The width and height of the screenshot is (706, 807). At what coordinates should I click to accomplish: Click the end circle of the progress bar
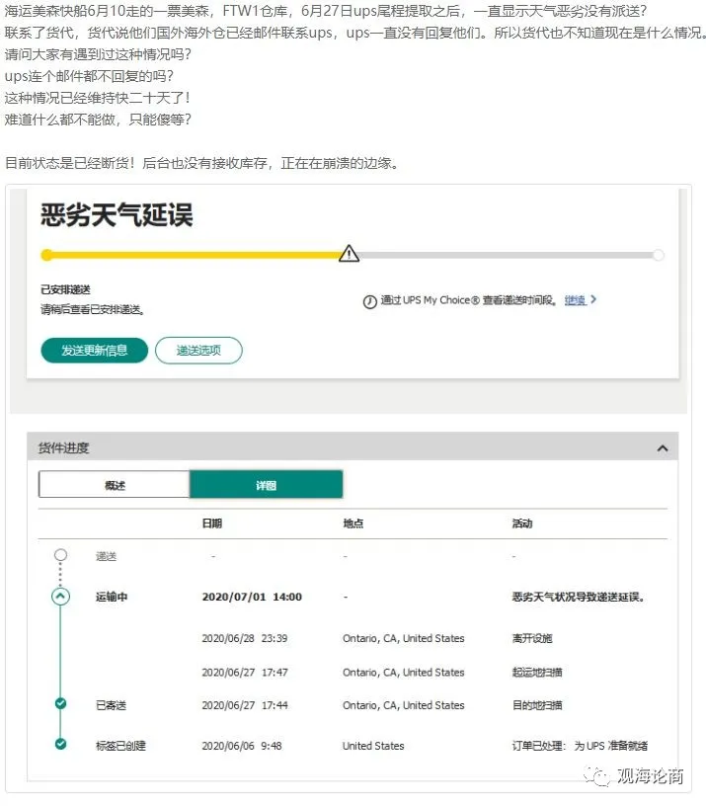[x=659, y=255]
